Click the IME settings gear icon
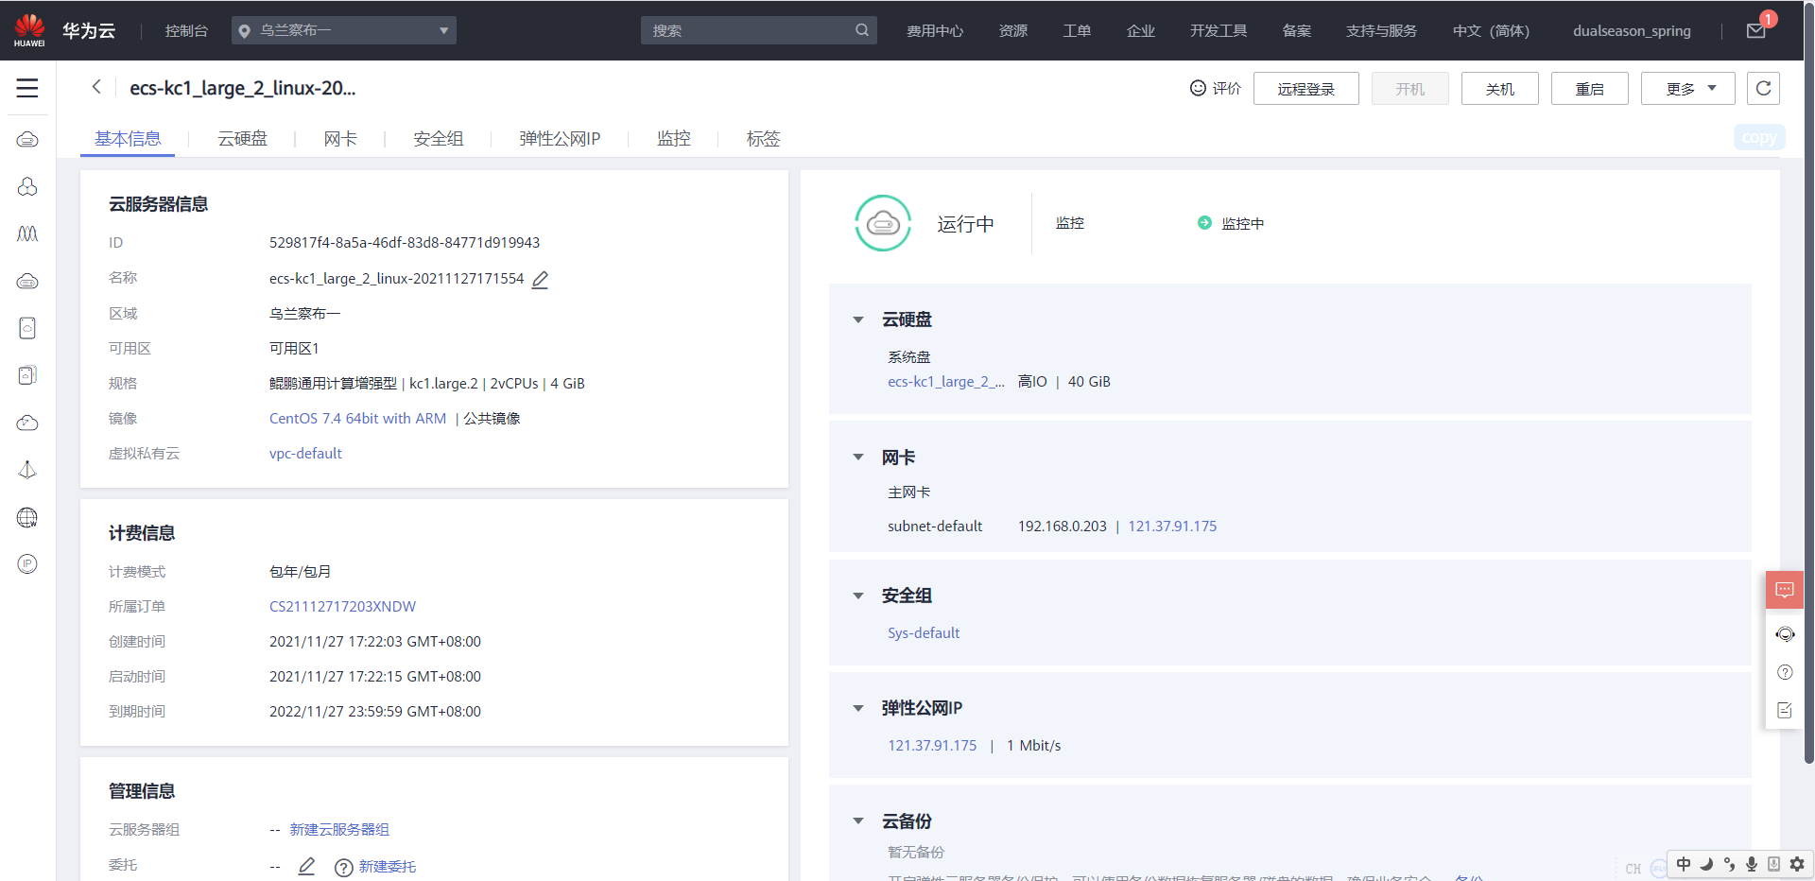 pyautogui.click(x=1797, y=864)
